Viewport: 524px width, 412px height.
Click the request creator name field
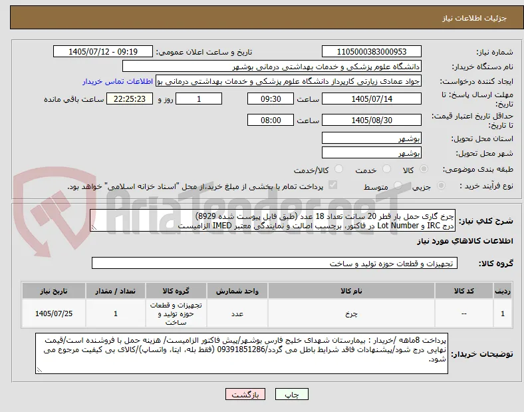(289, 81)
